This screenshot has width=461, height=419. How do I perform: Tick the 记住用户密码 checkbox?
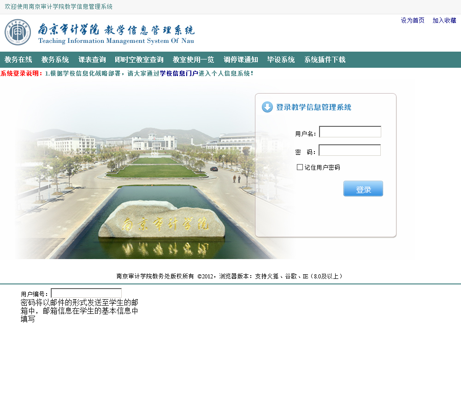[x=300, y=167]
